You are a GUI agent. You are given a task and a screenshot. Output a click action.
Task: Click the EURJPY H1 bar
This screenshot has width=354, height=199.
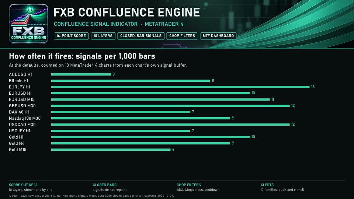tap(180, 87)
